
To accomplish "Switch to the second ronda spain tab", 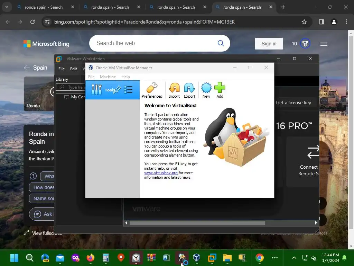I will (110, 7).
